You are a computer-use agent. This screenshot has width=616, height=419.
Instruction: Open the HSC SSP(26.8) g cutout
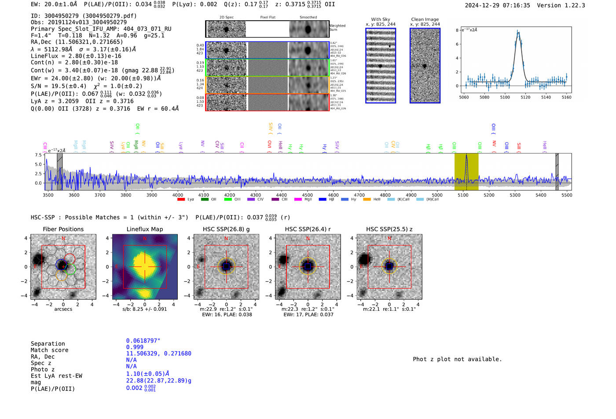pyautogui.click(x=226, y=267)
